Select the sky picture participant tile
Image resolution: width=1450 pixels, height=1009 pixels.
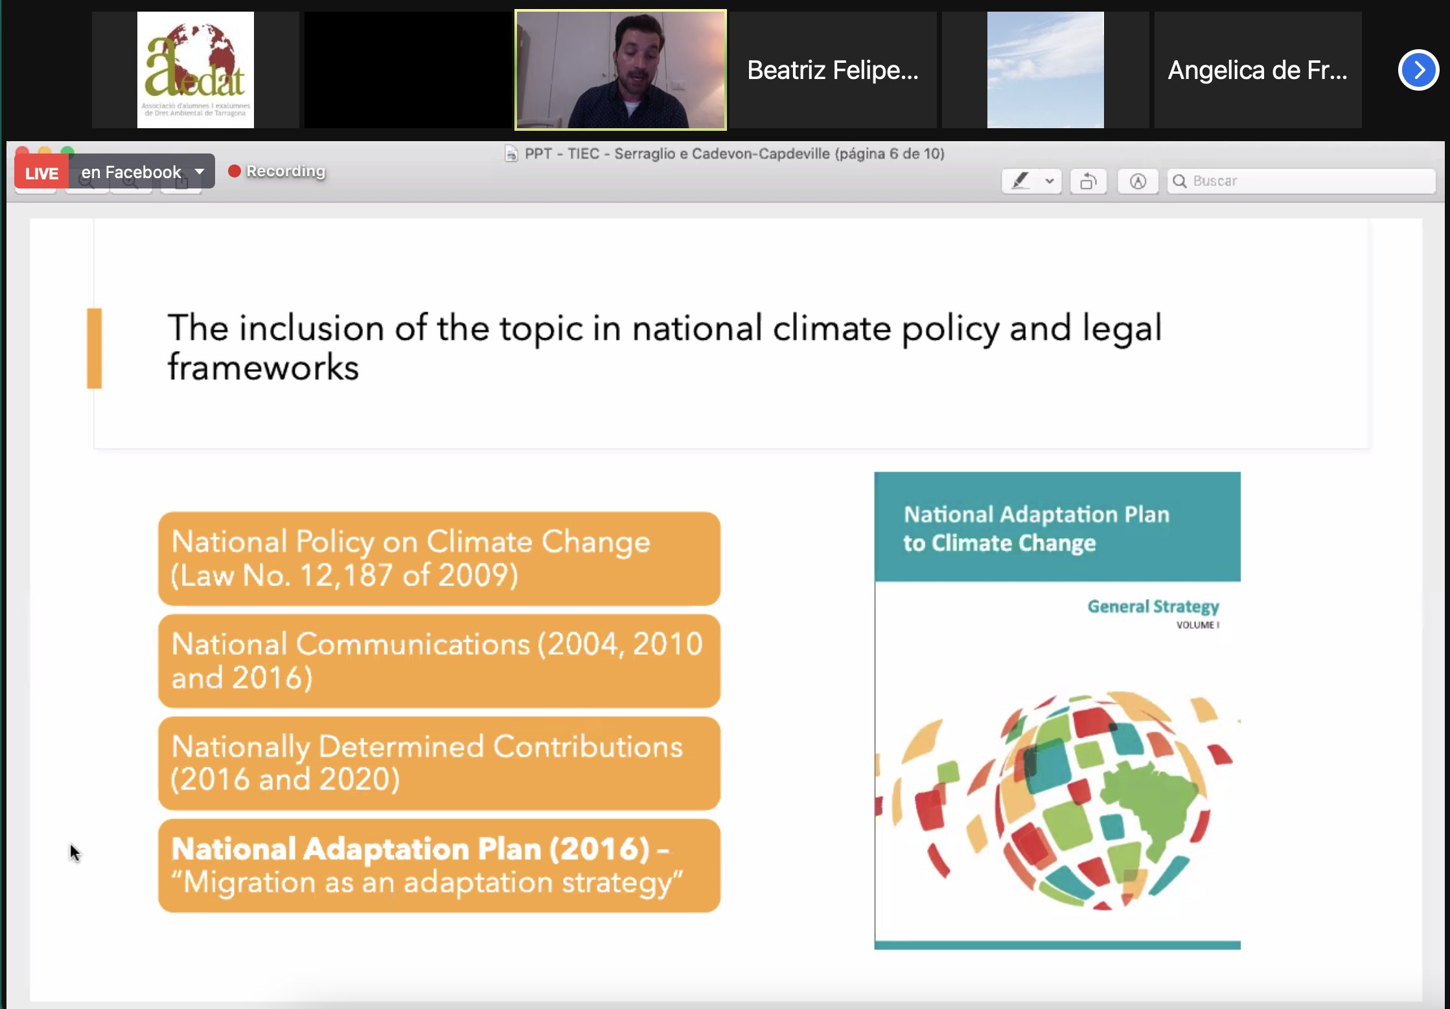pyautogui.click(x=1045, y=70)
